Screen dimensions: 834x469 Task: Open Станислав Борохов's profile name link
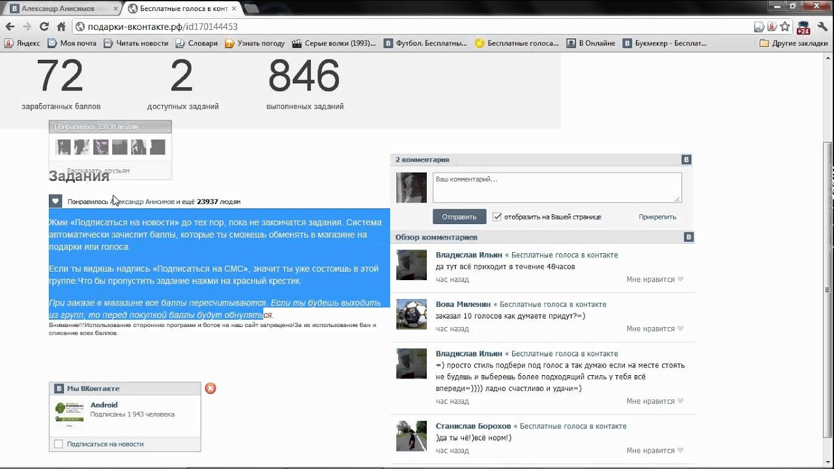(473, 426)
